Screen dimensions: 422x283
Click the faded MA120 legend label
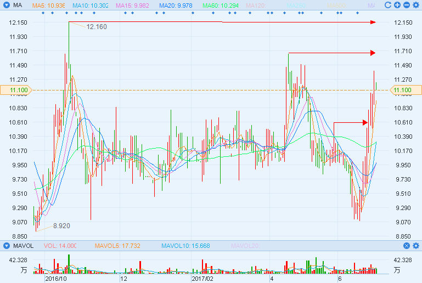tap(256, 5)
